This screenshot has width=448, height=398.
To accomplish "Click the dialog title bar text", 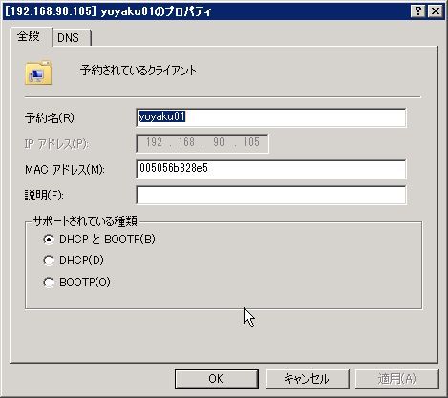I will coord(108,11).
